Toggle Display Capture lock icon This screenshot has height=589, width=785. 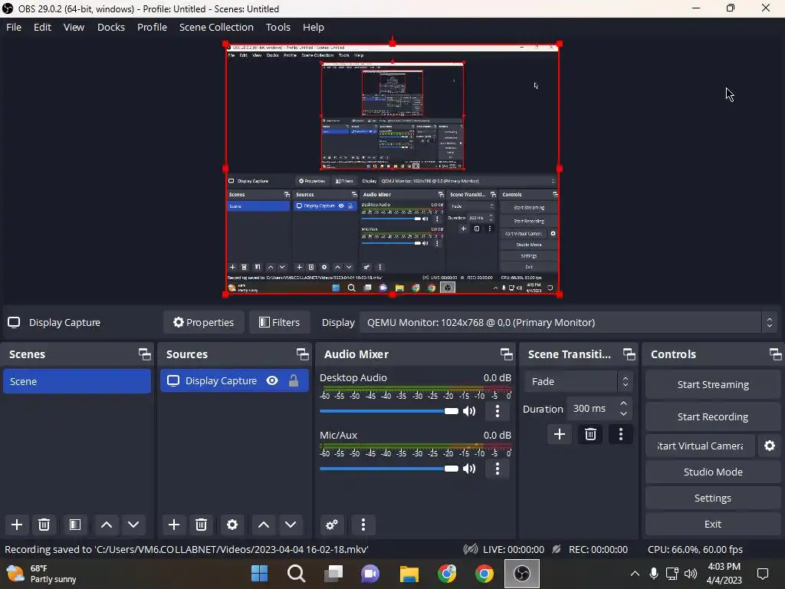tap(294, 380)
